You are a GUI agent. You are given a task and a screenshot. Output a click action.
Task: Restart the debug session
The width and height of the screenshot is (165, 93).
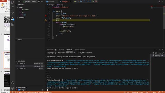pos(93,1)
